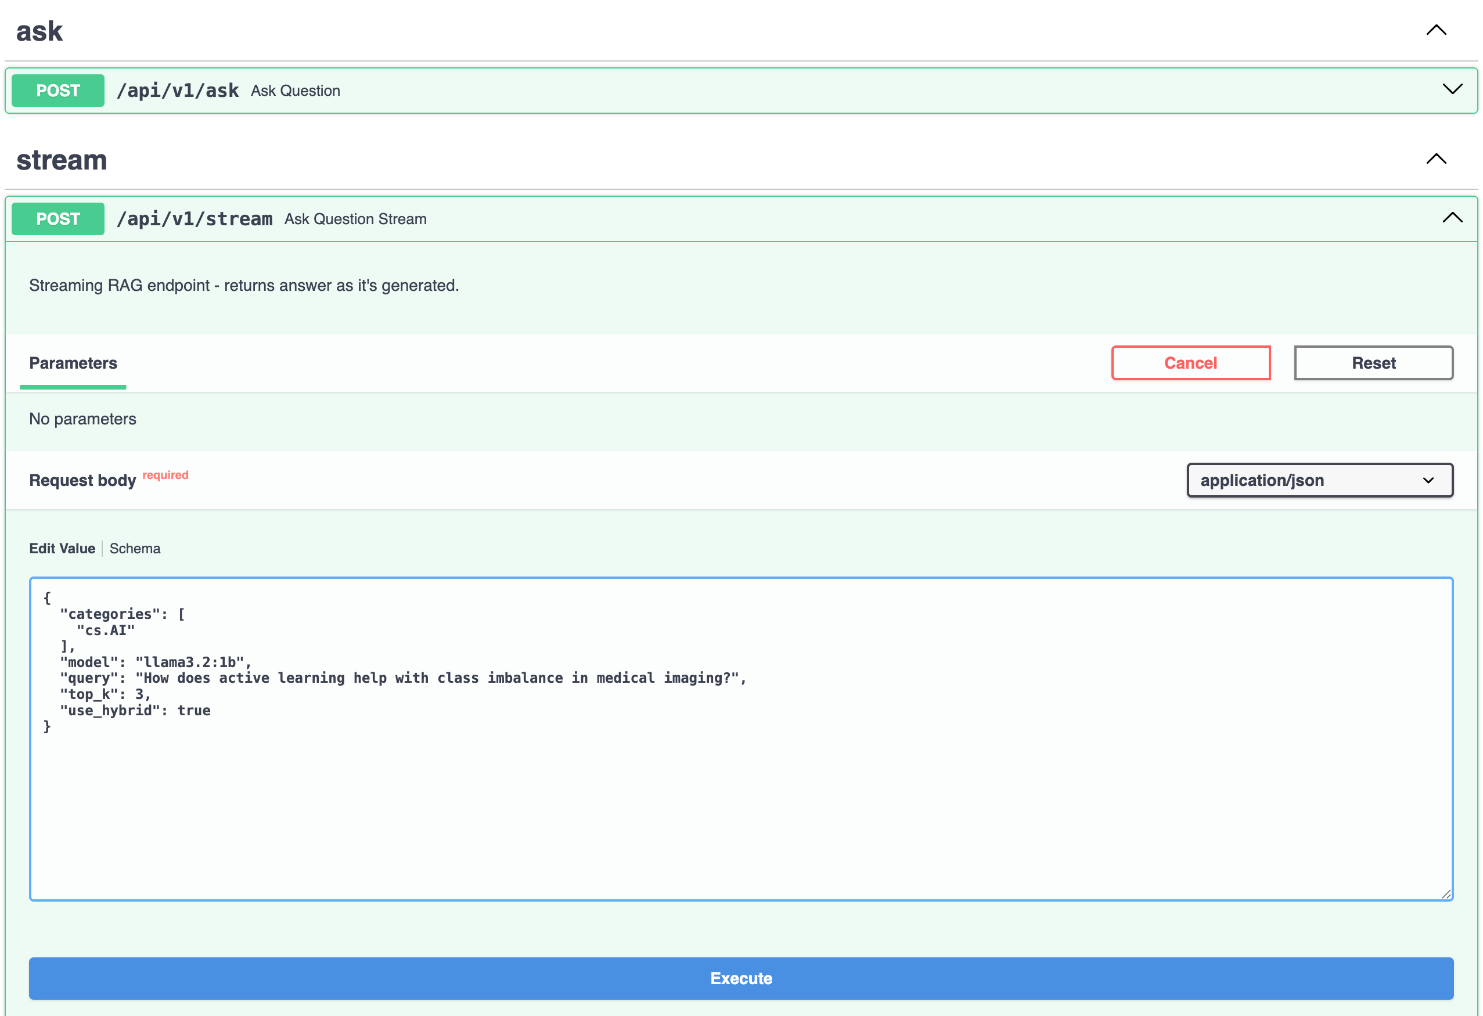Screen dimensions: 1483x1016
Task: Open the application/json content type dropdown
Action: point(1319,480)
